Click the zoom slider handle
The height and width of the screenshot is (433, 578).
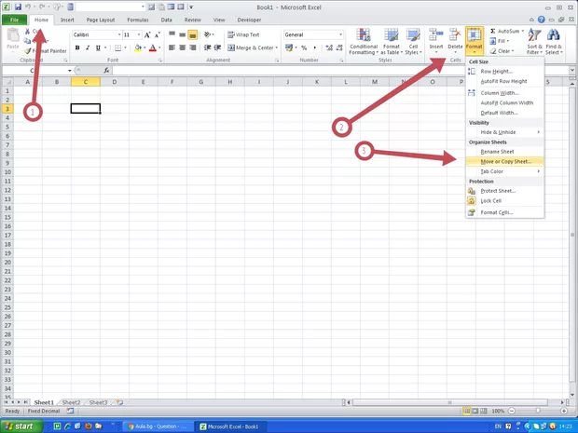click(x=538, y=411)
